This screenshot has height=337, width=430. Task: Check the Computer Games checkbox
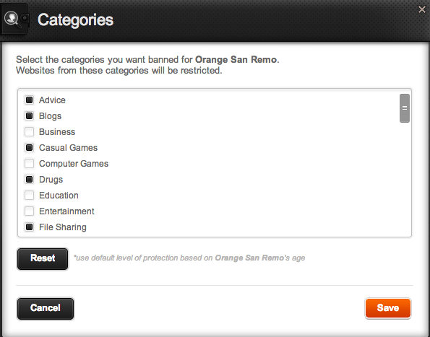30,163
